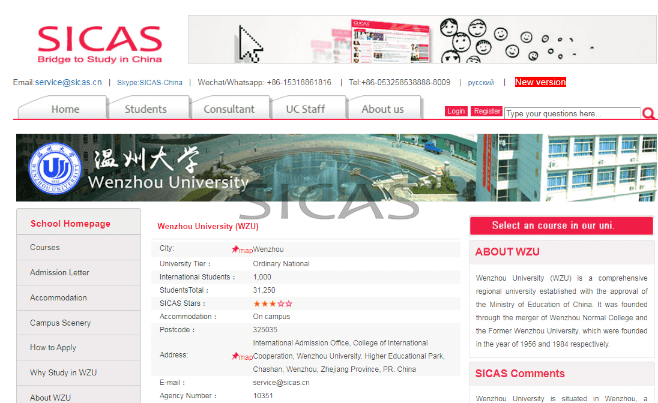Image resolution: width=658 pixels, height=403 pixels.
Task: Click the Wenzhou University round emblem
Action: click(55, 169)
